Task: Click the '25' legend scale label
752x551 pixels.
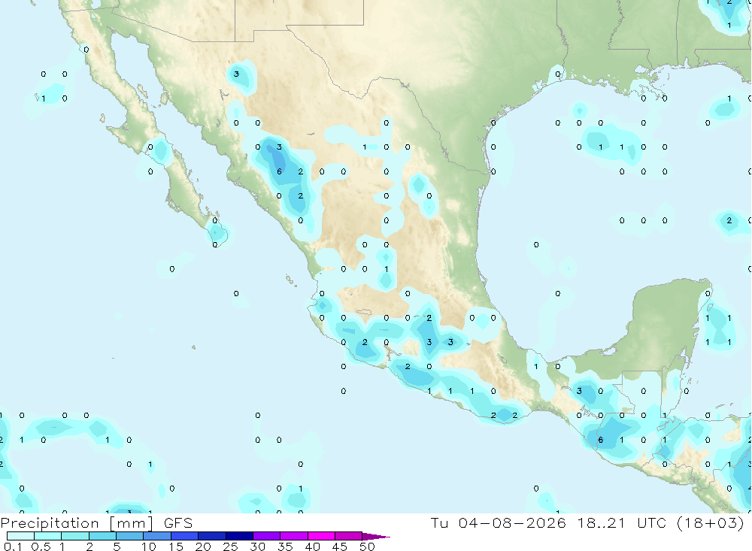Action: coord(230,546)
